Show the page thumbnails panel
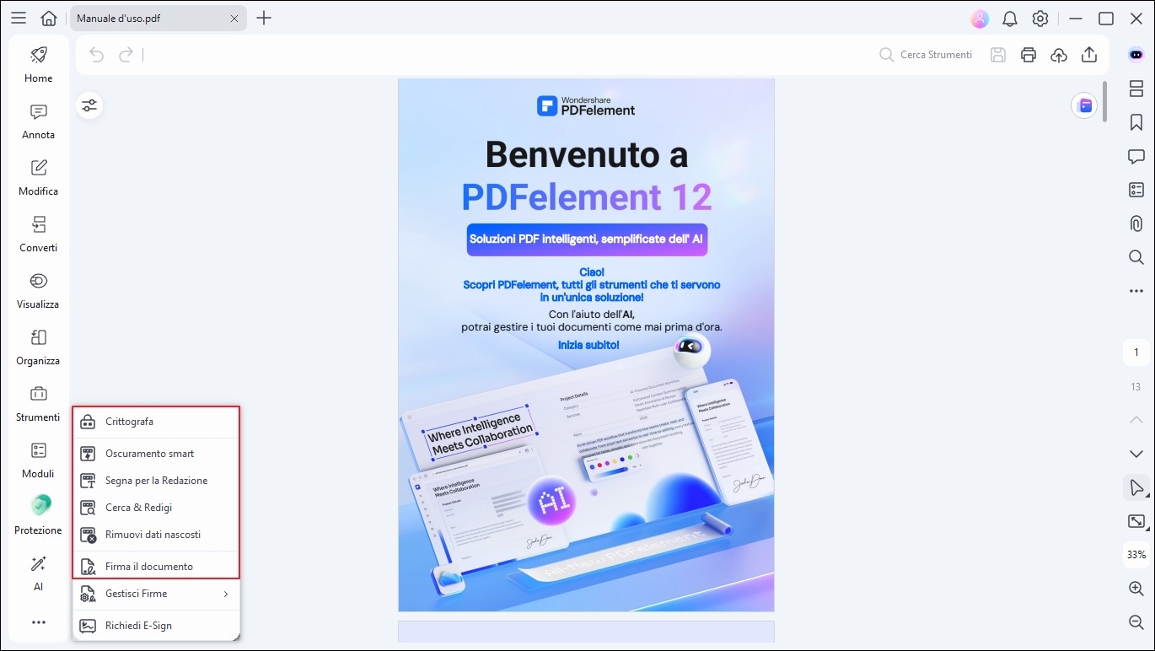The image size is (1155, 651). pos(1136,89)
